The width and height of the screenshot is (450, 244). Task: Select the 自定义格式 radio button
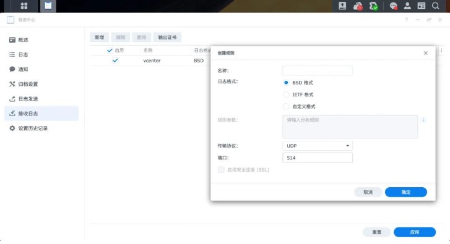pos(286,106)
